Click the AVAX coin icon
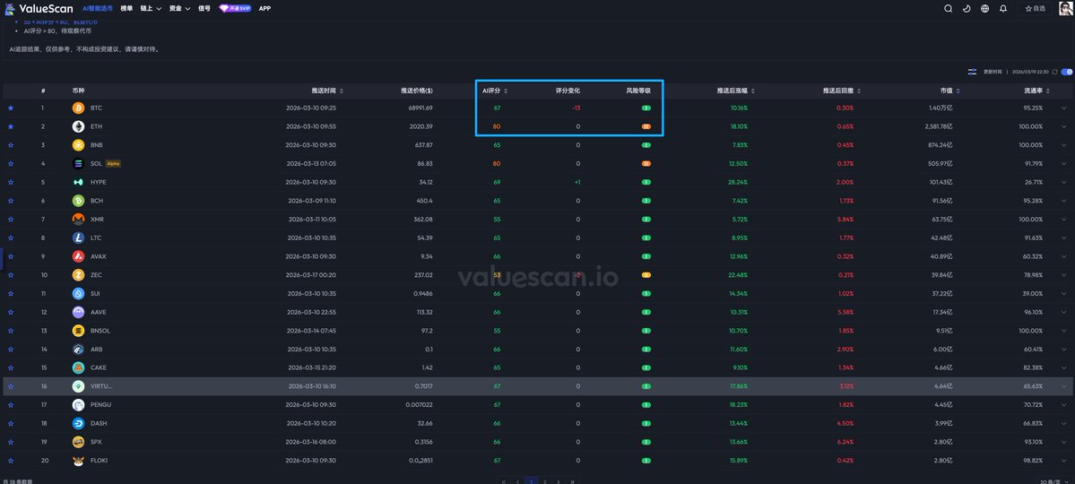Viewport: 1075px width, 484px height. (78, 255)
